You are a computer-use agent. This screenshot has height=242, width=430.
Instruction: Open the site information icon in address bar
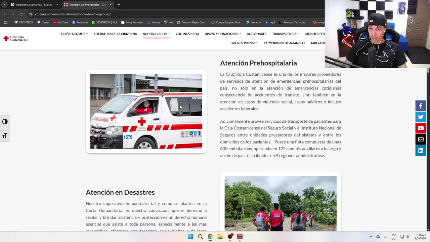(31, 14)
